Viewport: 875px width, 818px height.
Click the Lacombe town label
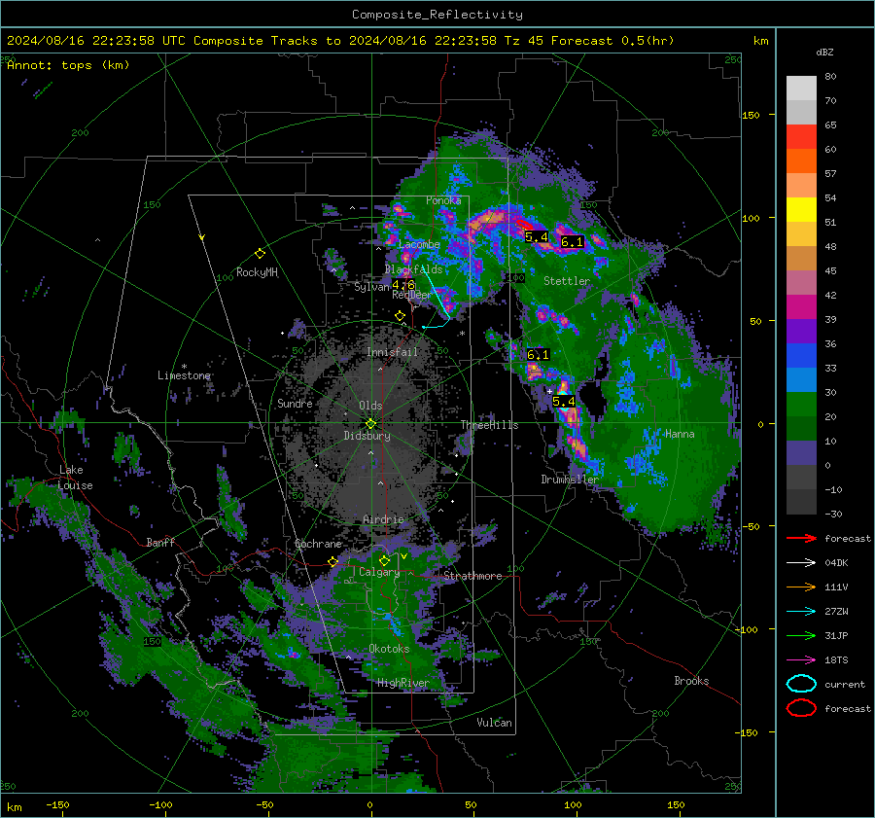(x=419, y=244)
